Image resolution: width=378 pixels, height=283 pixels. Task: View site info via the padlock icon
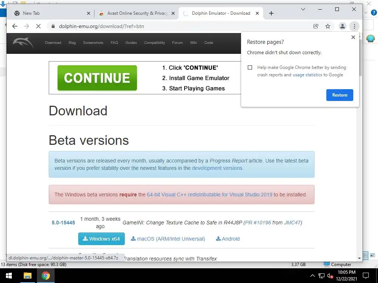coord(53,26)
